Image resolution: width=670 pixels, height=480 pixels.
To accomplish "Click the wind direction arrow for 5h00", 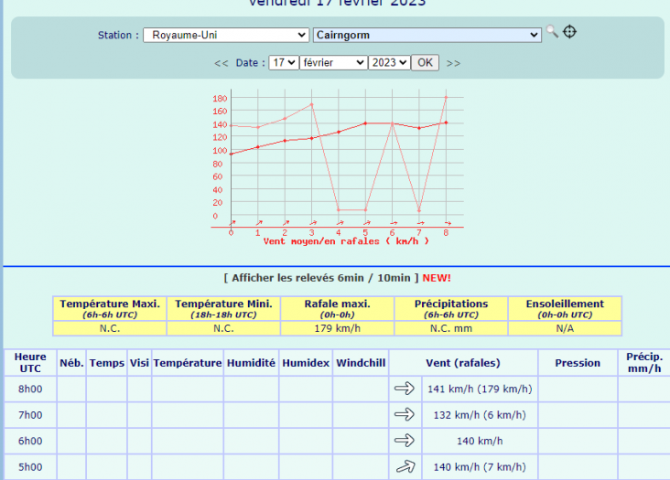I will (404, 467).
